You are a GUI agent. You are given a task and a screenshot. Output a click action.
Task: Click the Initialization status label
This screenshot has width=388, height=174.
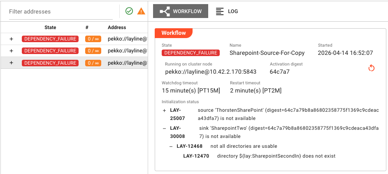(180, 102)
